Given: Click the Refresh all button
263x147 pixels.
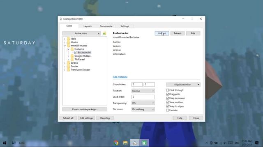Looking at the screenshot, I should coord(68,118).
